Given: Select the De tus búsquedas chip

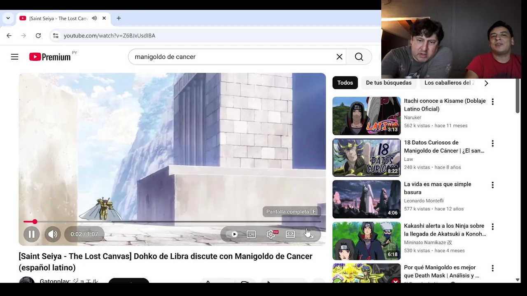Looking at the screenshot, I should pos(389,83).
